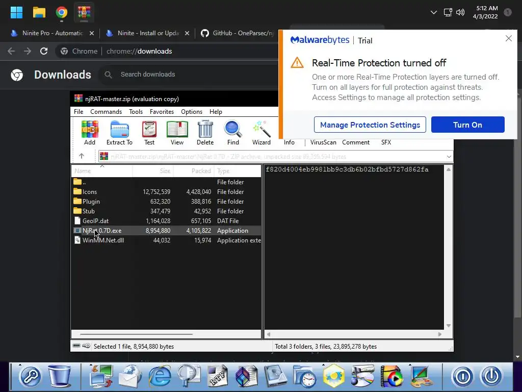Click the power button dock icon
Viewport: 522px width, 392px height.
click(492, 377)
